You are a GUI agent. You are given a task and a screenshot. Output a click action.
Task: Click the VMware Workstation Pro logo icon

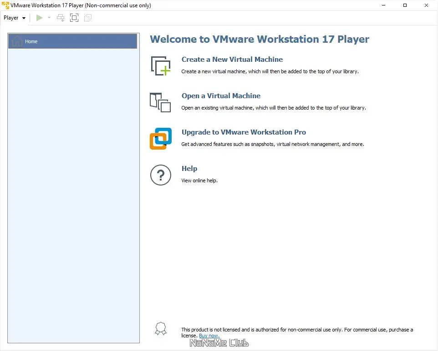pos(161,138)
